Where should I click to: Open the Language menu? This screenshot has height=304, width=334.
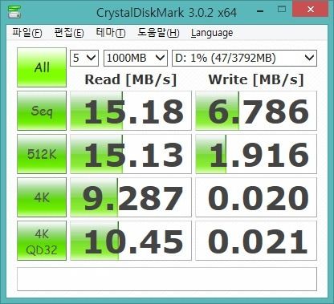point(212,33)
